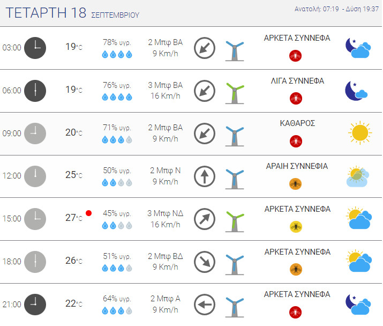
Task: Click the upward wind arrow at 12:00
Action: tap(205, 176)
